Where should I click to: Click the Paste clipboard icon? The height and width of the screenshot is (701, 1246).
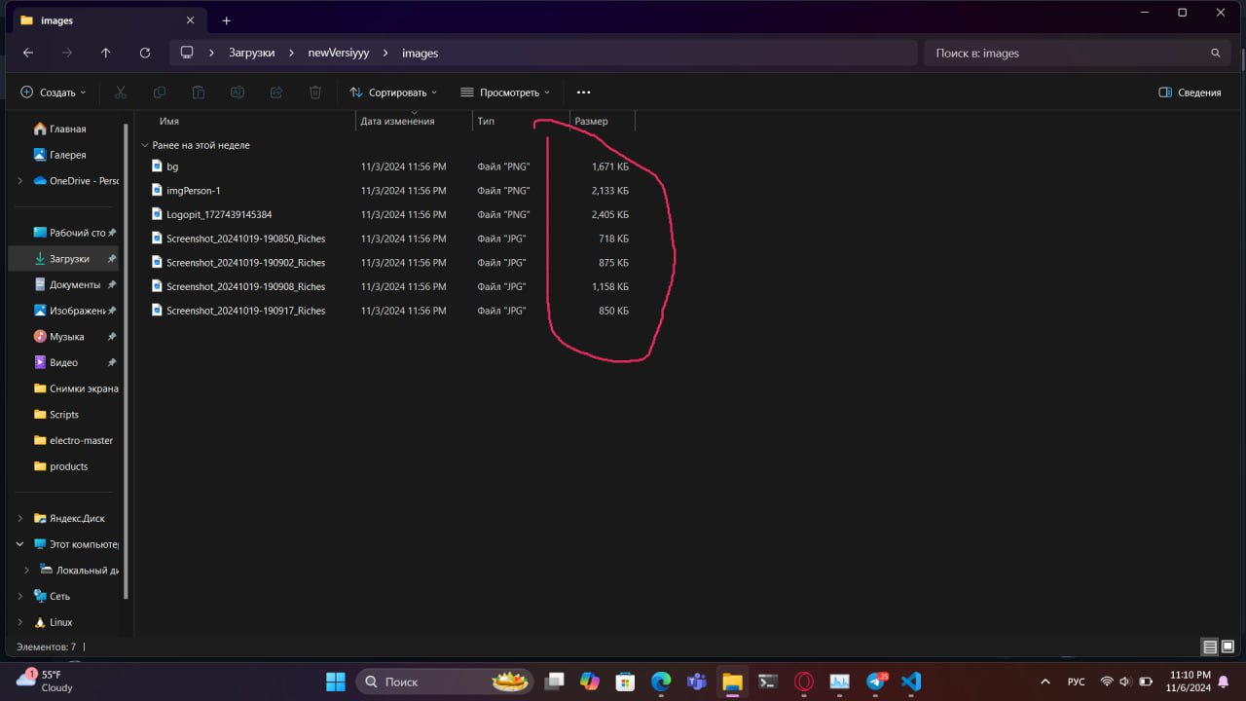(199, 92)
